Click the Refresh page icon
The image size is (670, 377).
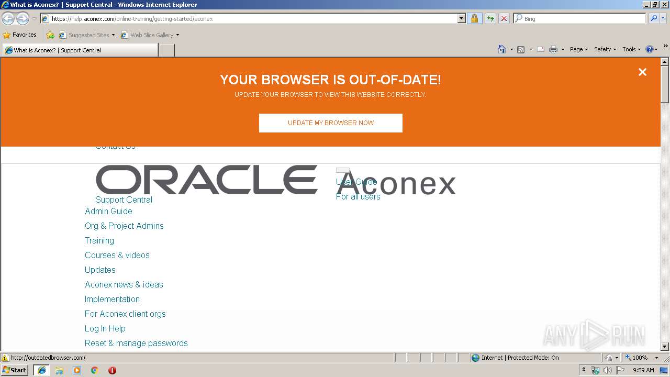pos(490,19)
